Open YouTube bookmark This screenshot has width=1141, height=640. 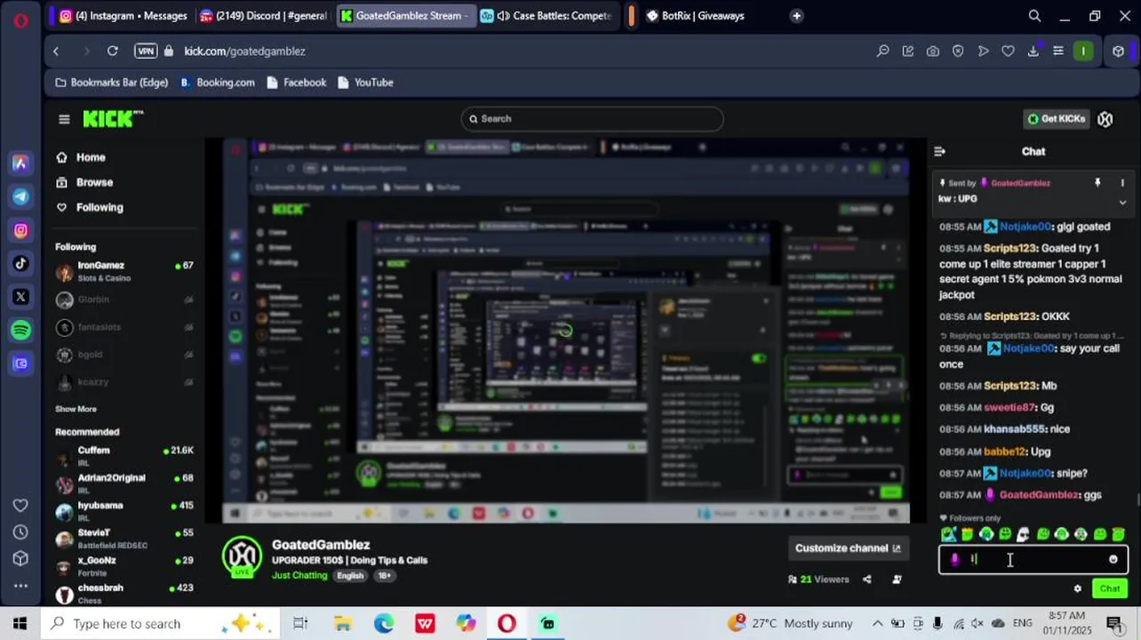[x=364, y=83]
